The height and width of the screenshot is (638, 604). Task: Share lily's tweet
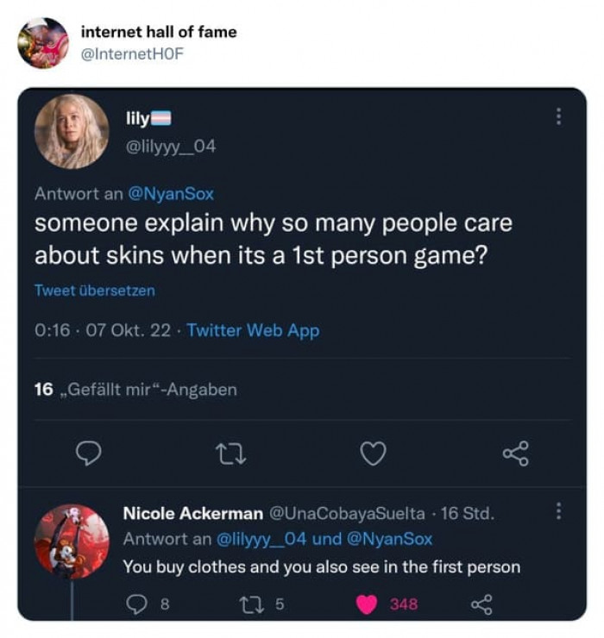pyautogui.click(x=514, y=453)
